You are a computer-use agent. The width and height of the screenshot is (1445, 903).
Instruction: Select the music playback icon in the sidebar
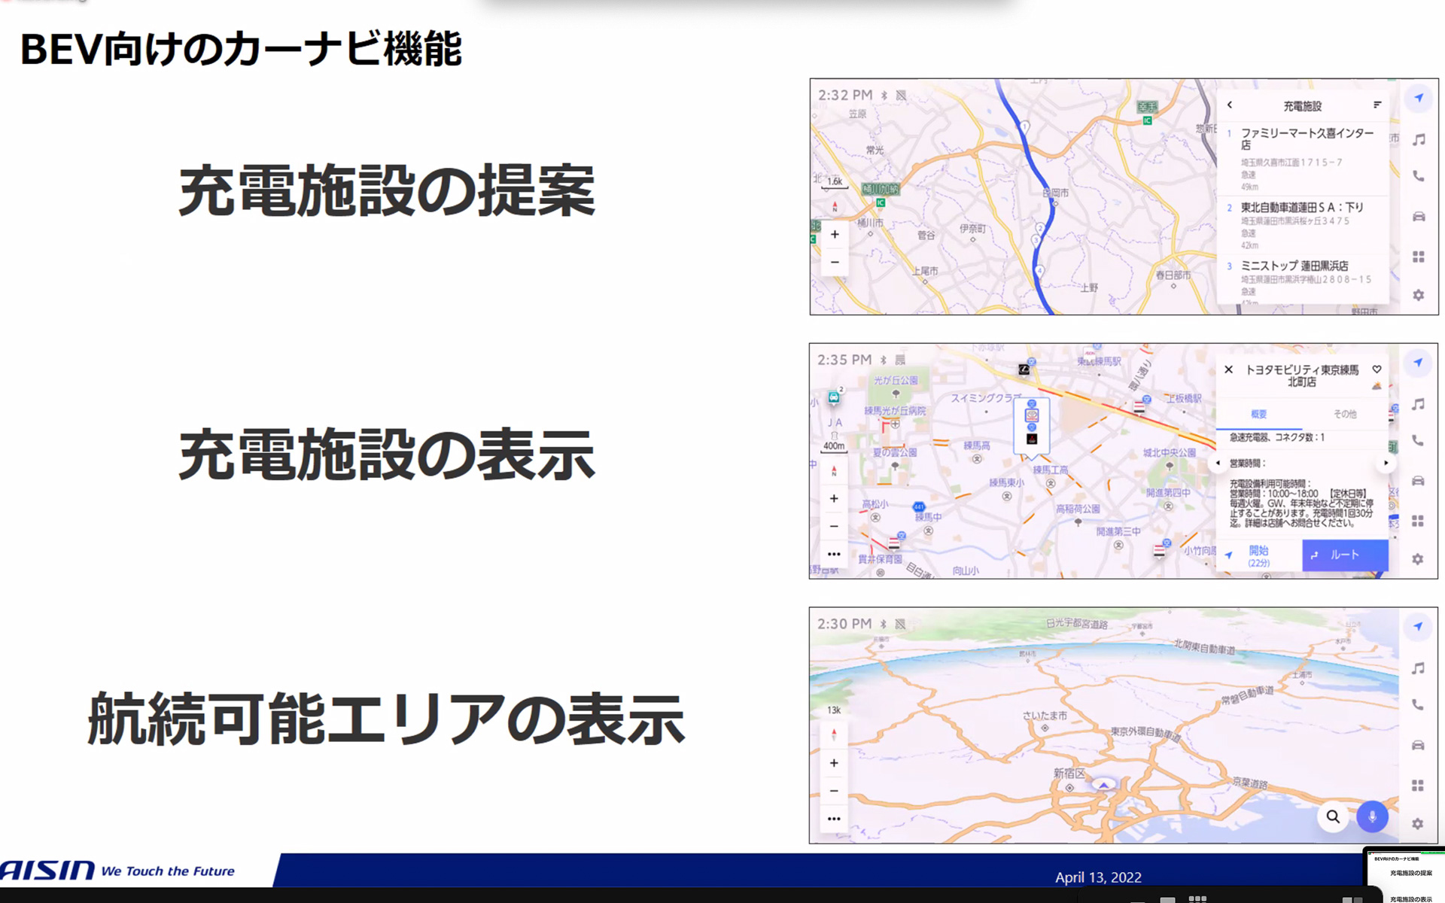pyautogui.click(x=1418, y=139)
